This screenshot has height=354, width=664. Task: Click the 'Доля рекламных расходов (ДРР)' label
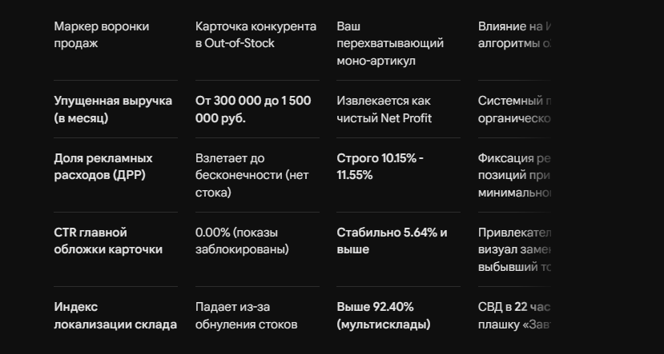(x=103, y=167)
